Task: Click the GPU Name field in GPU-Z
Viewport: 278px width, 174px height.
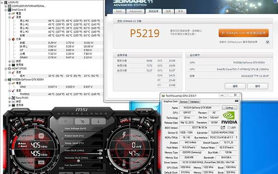Action: 199,108
